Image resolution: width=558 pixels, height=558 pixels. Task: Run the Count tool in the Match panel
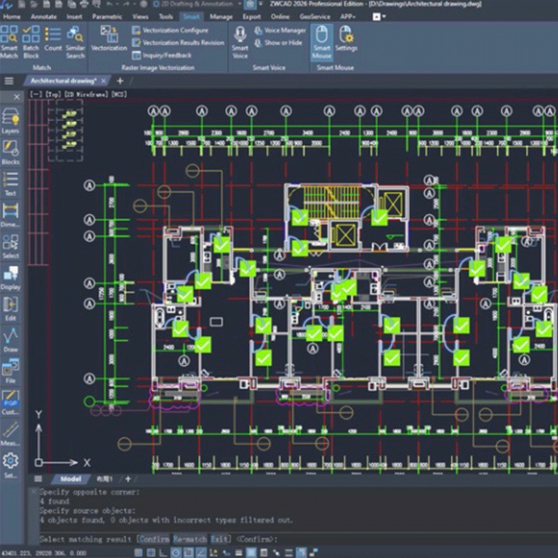[x=52, y=39]
